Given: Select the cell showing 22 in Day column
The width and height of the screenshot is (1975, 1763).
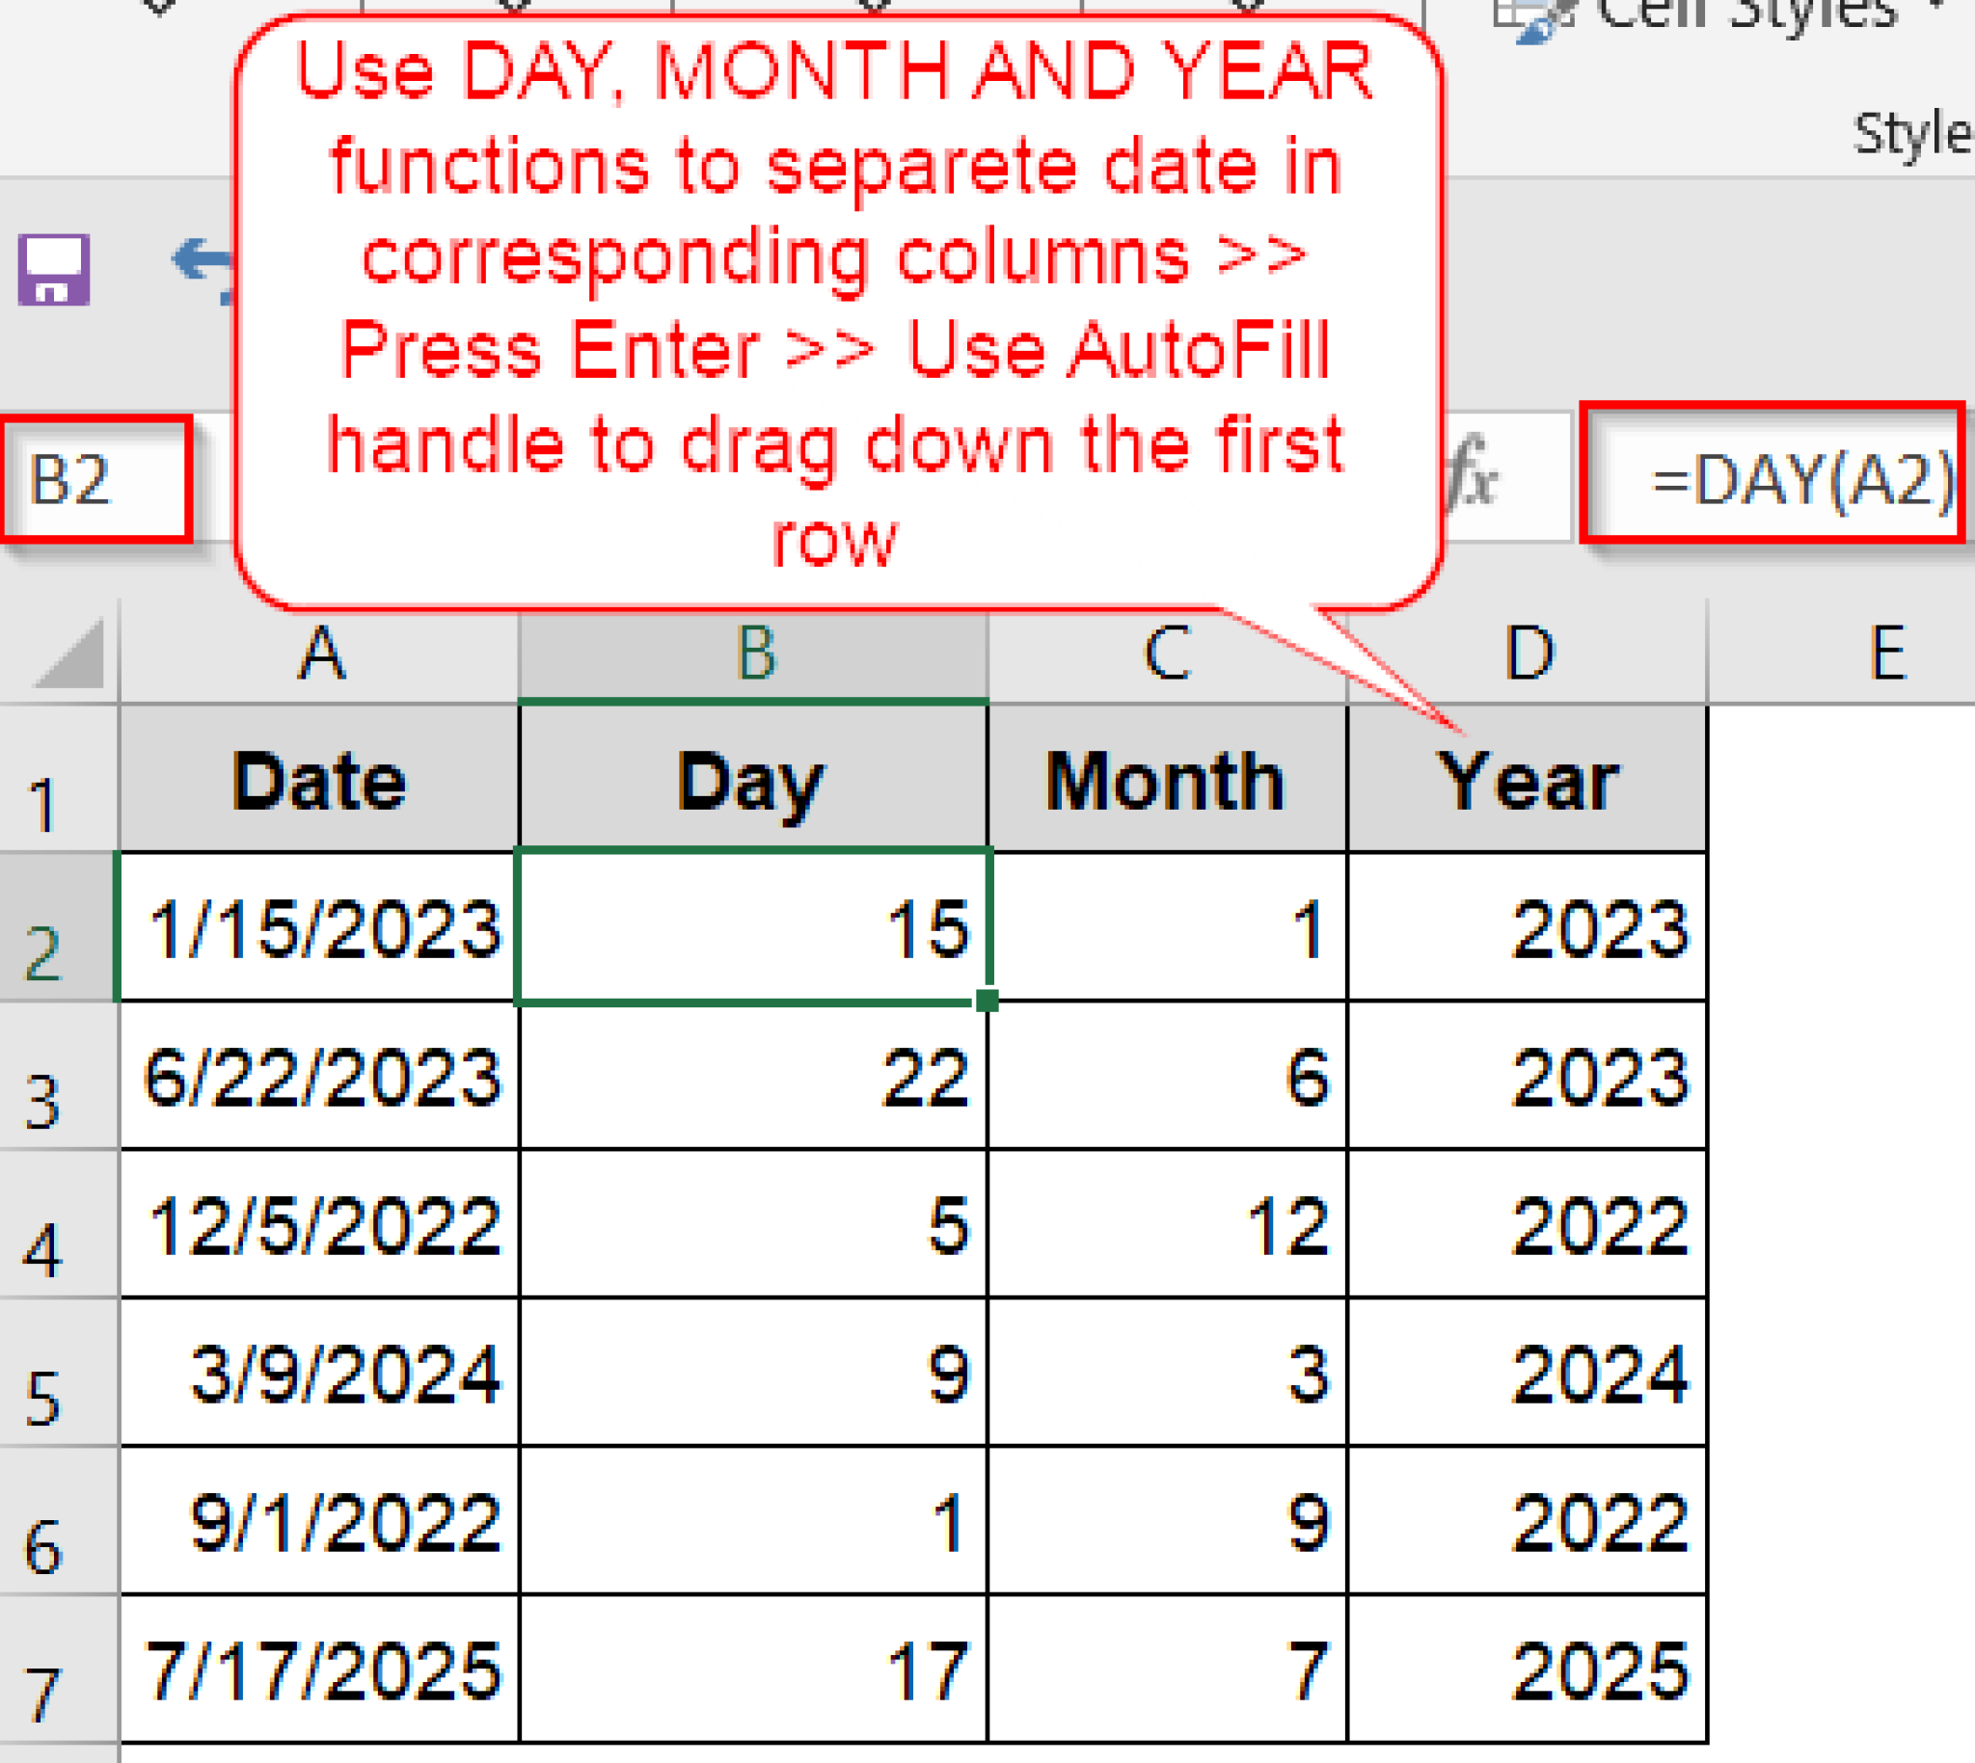Looking at the screenshot, I should click(754, 1081).
